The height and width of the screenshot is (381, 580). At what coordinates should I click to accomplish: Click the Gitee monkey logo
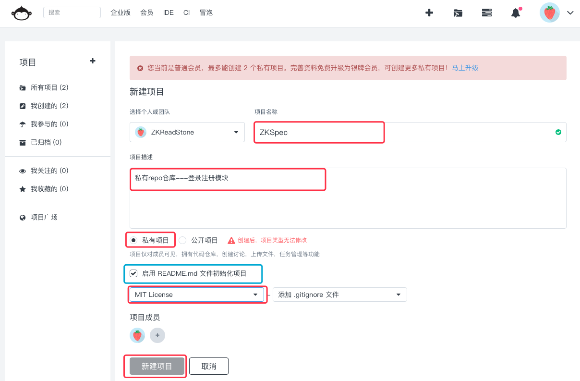click(21, 12)
